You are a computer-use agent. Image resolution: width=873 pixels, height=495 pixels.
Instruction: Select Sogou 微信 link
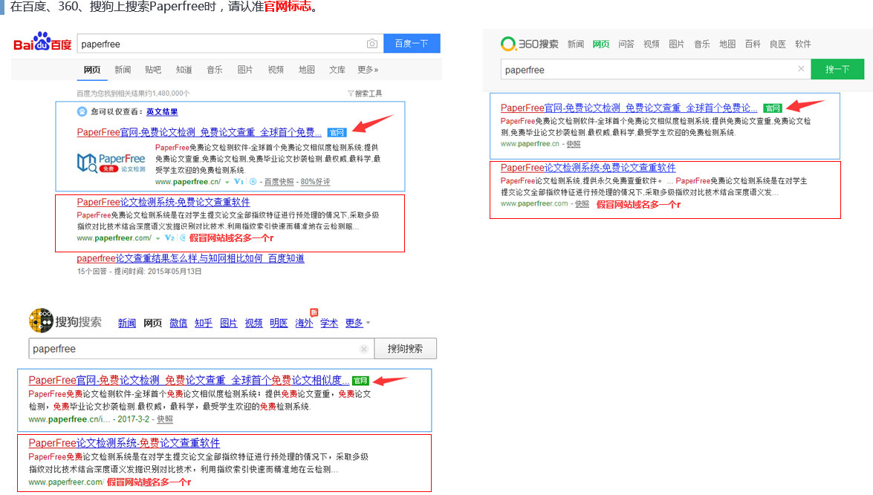coord(178,323)
